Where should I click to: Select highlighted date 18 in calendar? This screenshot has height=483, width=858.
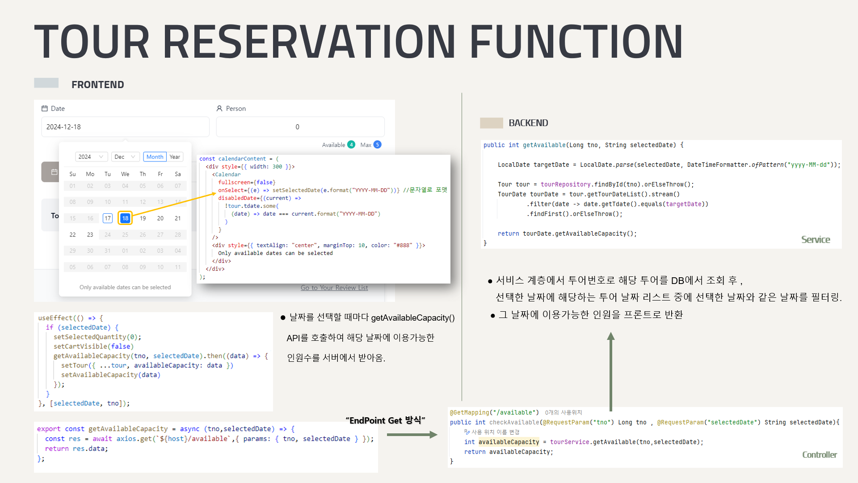tap(125, 218)
